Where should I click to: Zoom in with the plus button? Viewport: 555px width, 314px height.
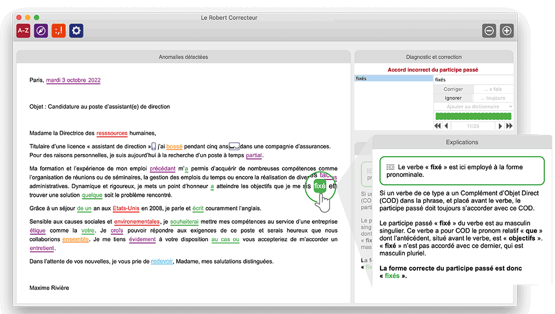coord(507,31)
